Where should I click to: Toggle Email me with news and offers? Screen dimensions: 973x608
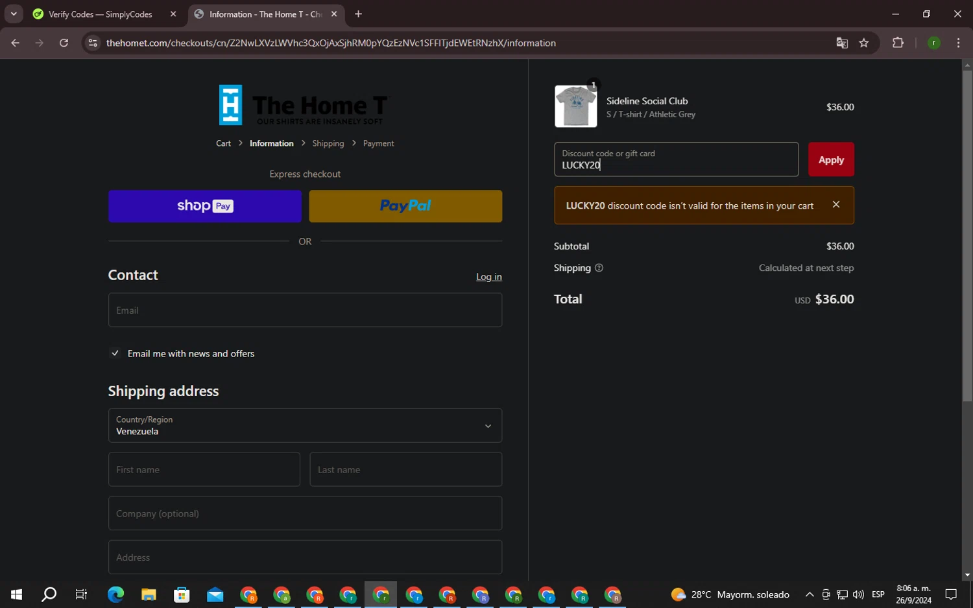point(115,353)
